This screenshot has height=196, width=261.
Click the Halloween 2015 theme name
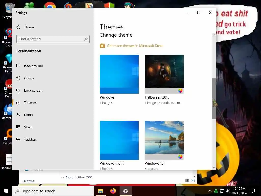pos(157,97)
